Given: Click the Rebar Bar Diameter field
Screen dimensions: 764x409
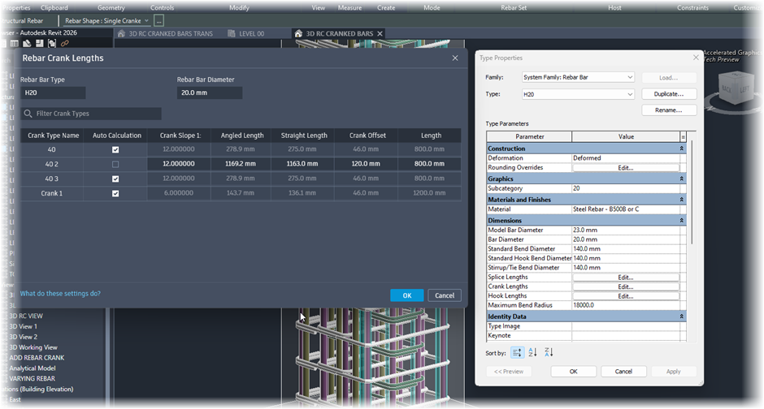Looking at the screenshot, I should [210, 93].
